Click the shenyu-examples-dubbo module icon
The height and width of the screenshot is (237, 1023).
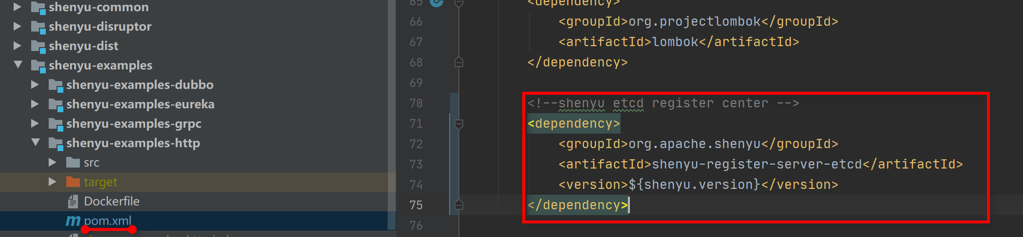point(56,85)
